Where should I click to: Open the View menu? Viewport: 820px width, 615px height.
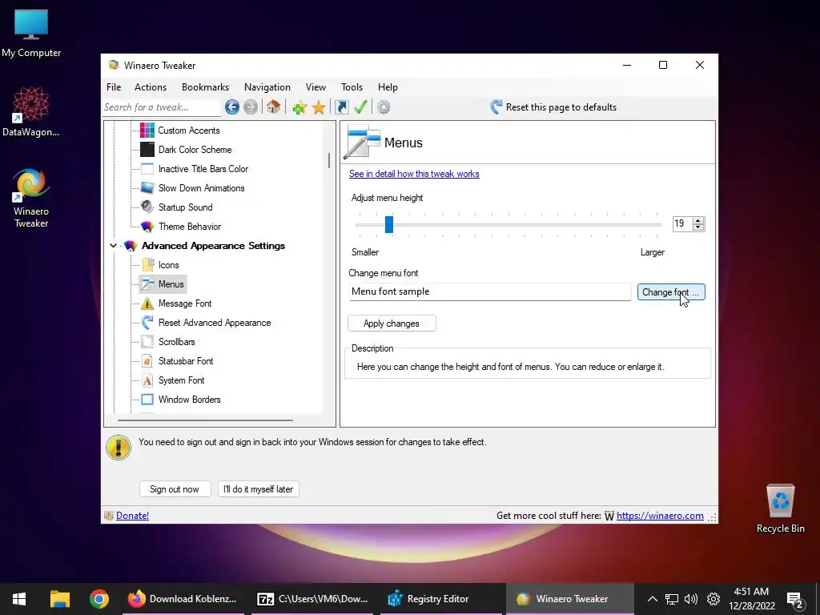316,87
